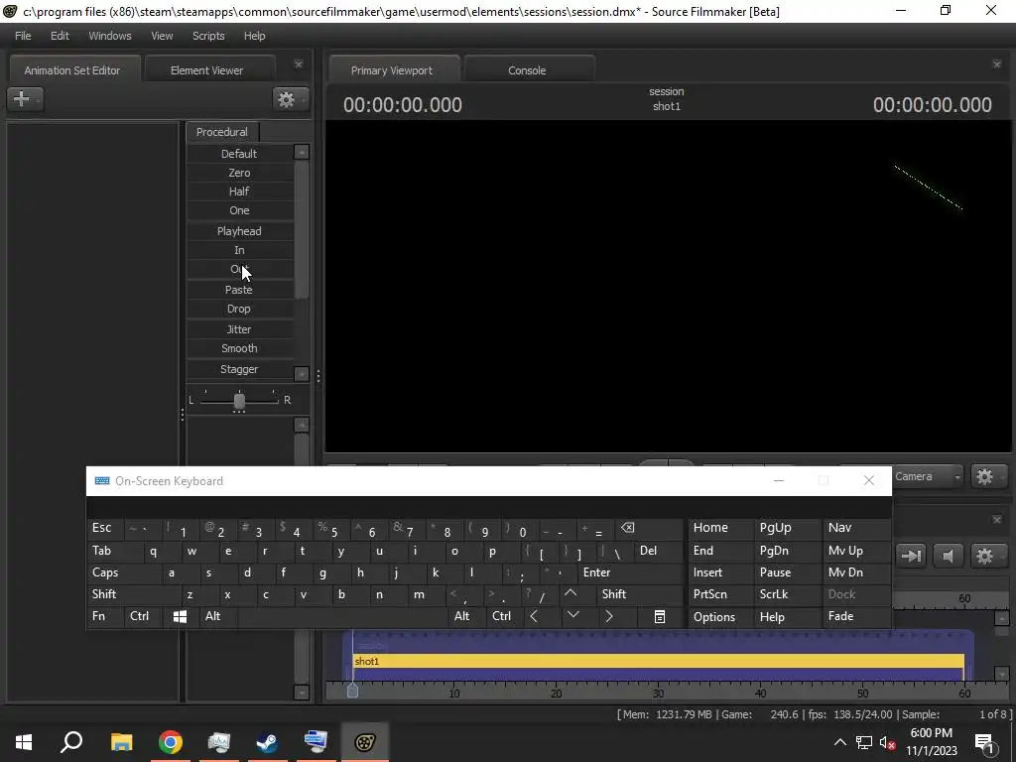Apply the Zero procedural preset
1016x762 pixels.
click(240, 173)
